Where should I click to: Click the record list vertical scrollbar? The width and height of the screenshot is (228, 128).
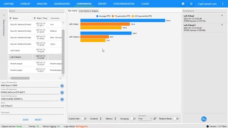(63, 52)
